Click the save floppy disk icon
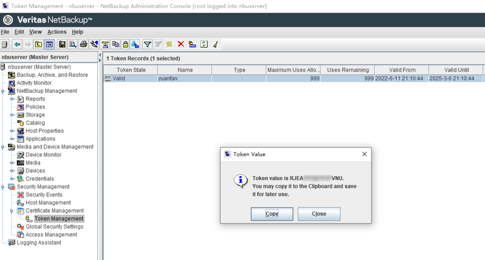 62,44
